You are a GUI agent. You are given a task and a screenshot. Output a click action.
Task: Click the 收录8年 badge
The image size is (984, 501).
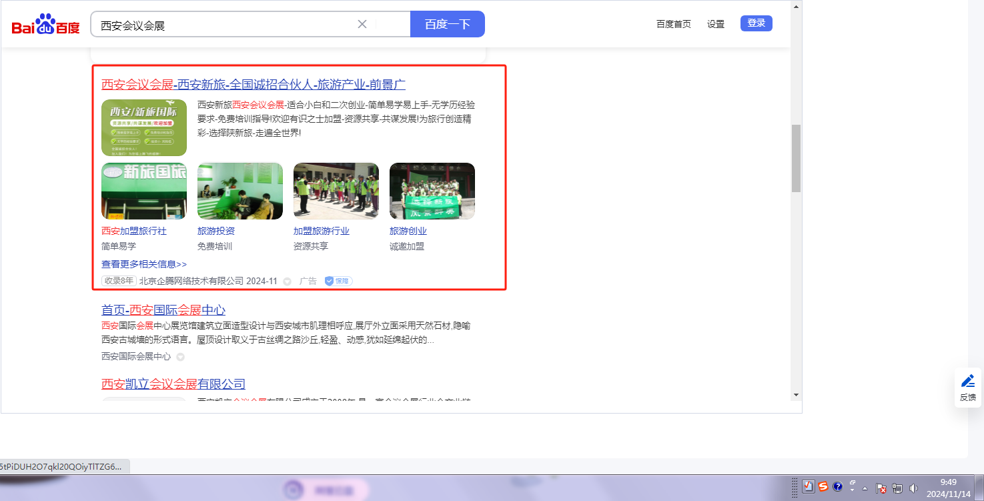[119, 281]
